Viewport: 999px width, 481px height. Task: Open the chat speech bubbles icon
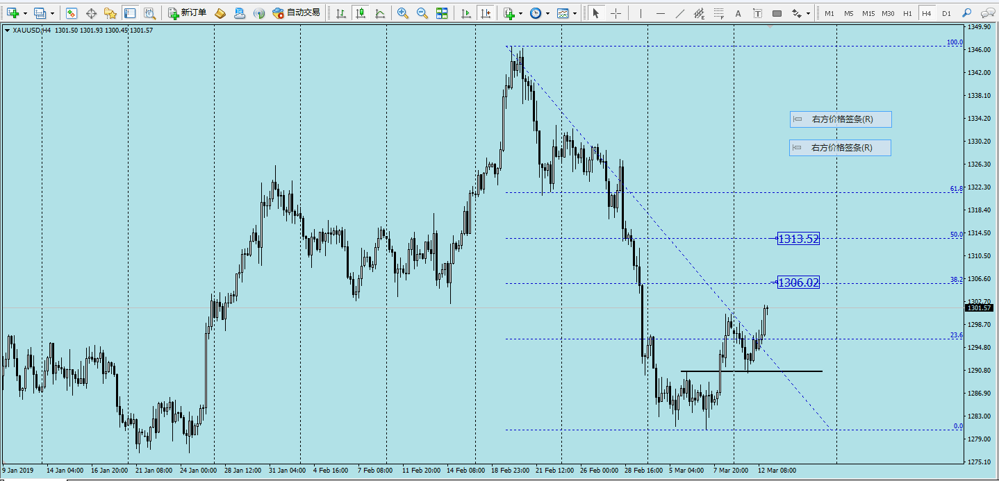pyautogui.click(x=987, y=13)
